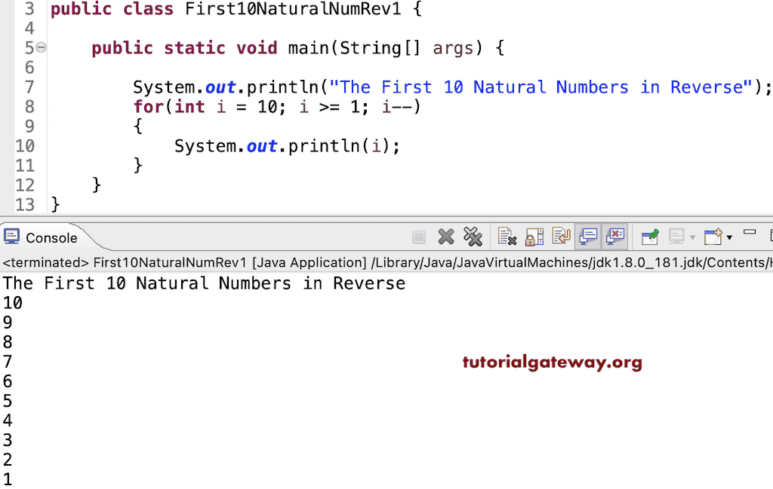773x489 pixels.
Task: Select the grayed Terminate icon
Action: click(x=419, y=236)
